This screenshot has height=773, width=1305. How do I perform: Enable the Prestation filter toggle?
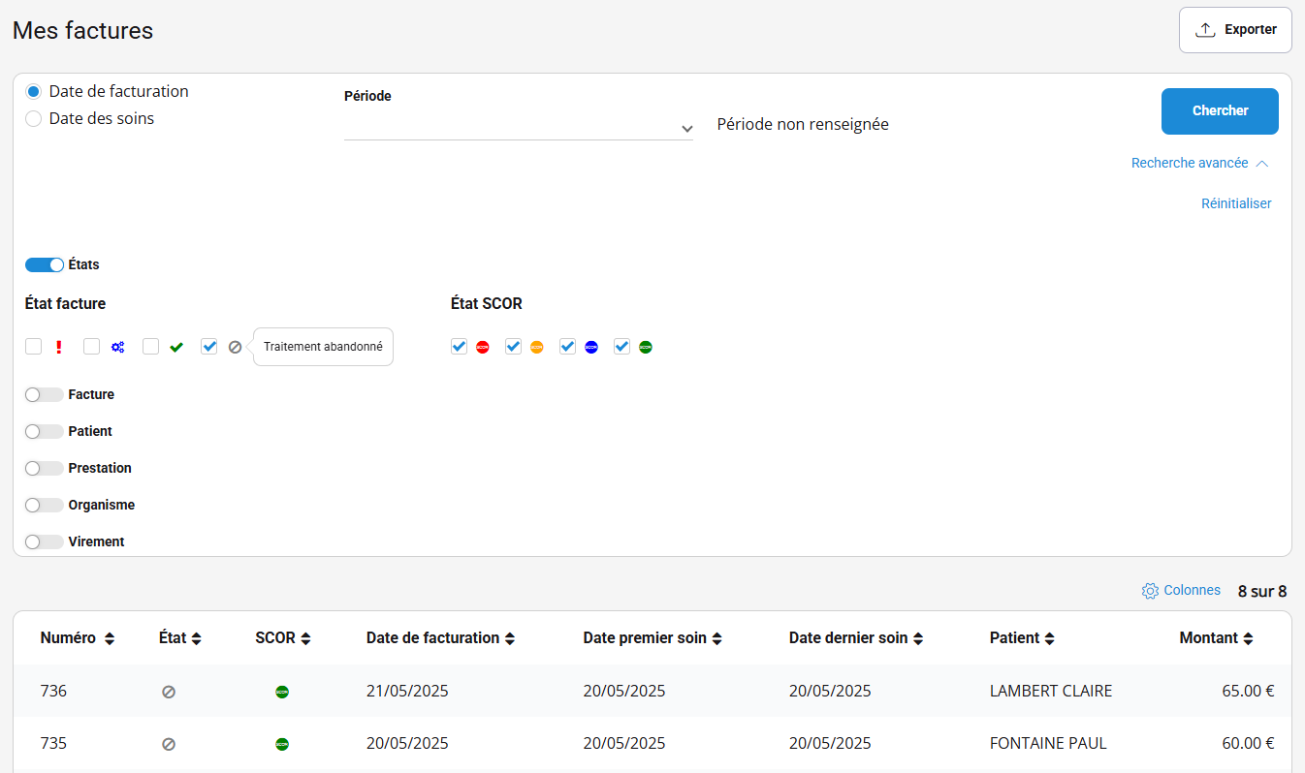tap(45, 468)
